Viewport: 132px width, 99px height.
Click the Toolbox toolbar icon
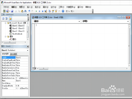pos(59,11)
